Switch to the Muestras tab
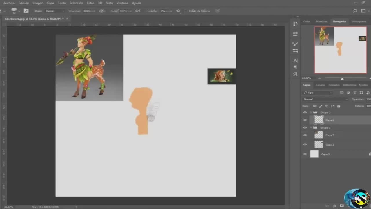 point(321,21)
